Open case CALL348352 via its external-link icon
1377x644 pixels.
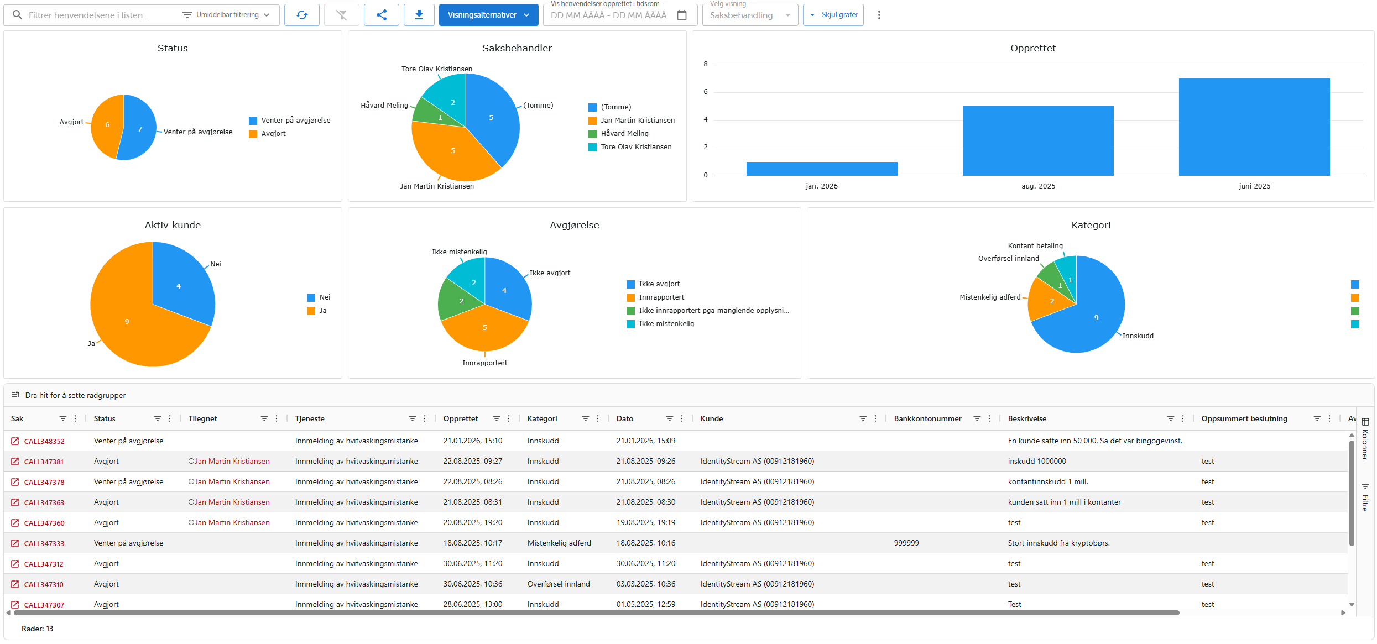point(15,441)
